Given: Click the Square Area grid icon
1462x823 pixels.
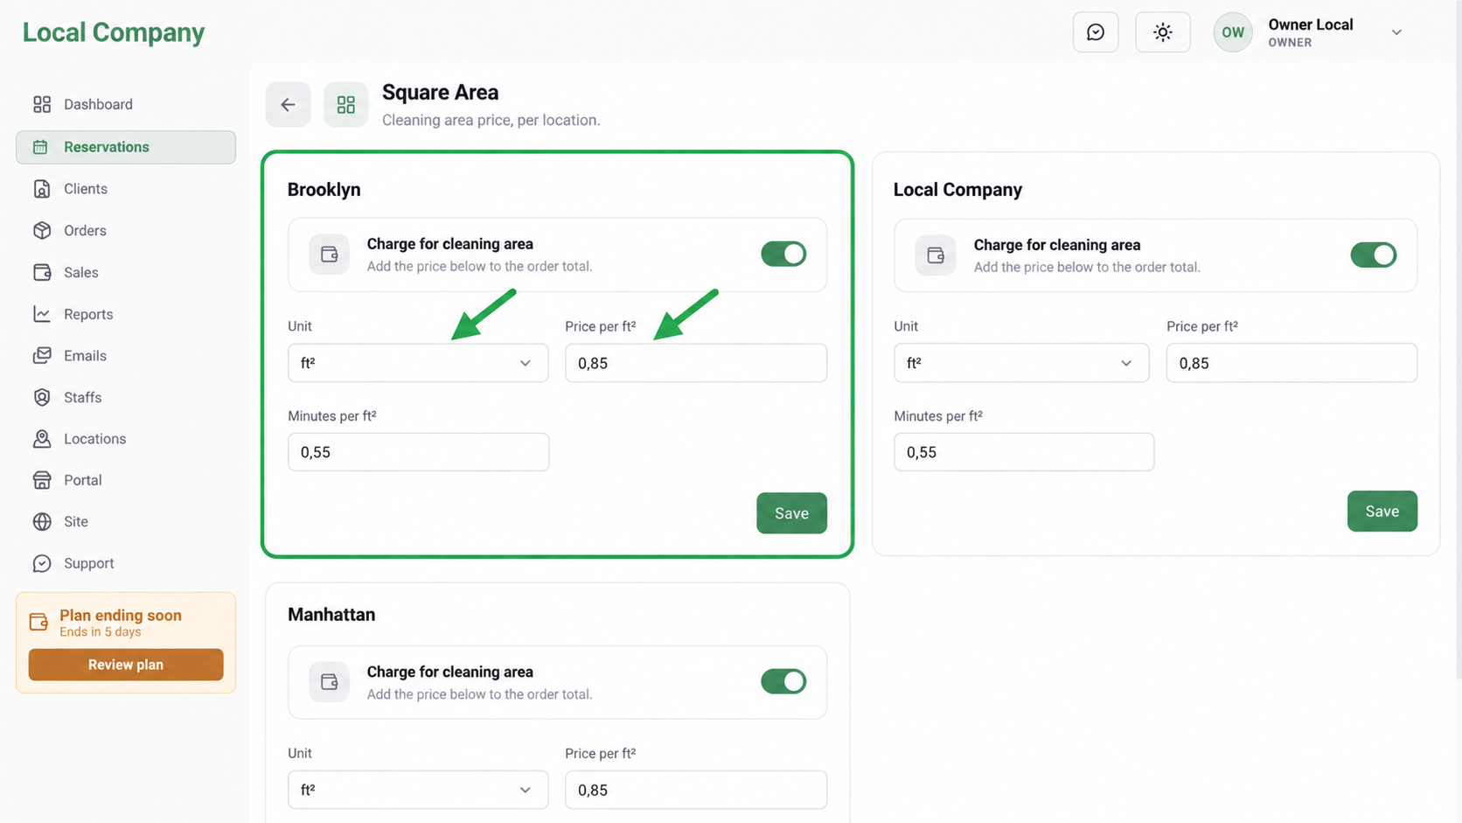Looking at the screenshot, I should click(x=346, y=105).
